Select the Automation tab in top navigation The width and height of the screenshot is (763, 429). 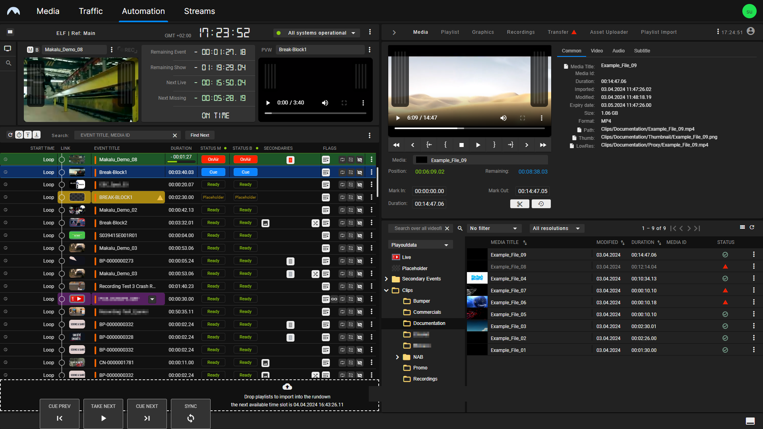[x=143, y=11]
